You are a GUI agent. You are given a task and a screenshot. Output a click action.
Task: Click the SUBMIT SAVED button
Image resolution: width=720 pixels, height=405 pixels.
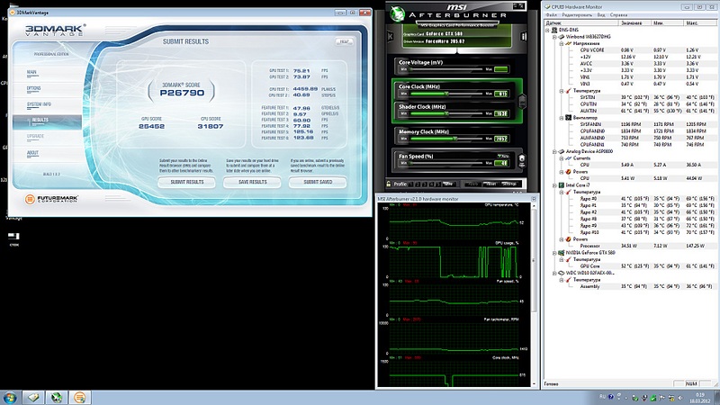click(318, 182)
